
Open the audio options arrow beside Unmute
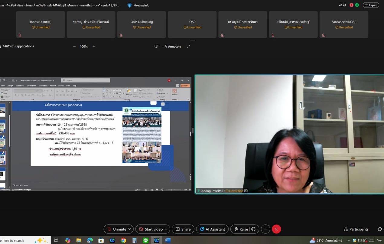[130, 229]
